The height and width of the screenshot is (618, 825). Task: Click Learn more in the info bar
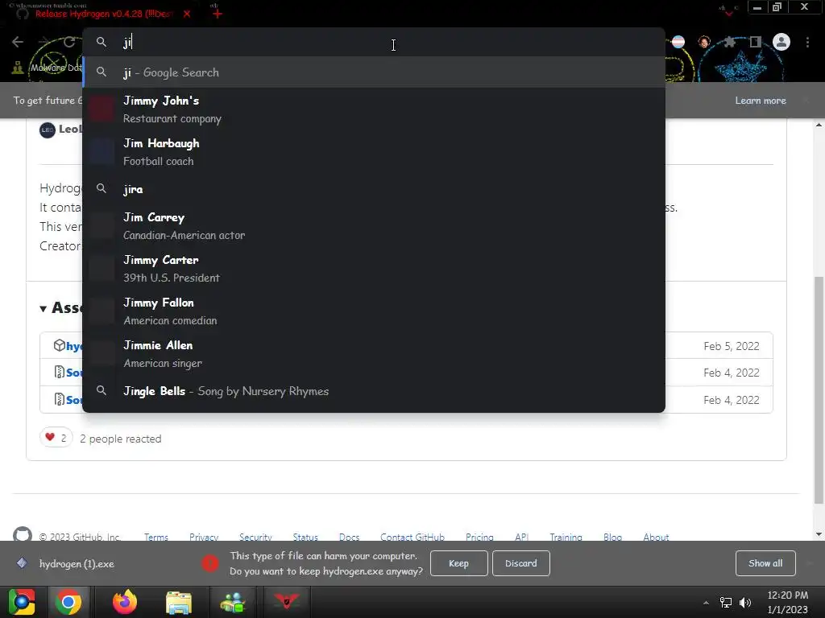pos(761,101)
